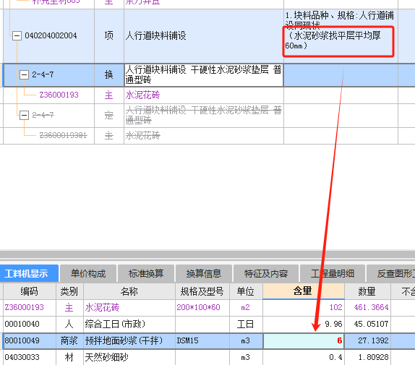Click the 定 type cell
Image resolution: width=415 pixels, height=365 pixels.
108,116
